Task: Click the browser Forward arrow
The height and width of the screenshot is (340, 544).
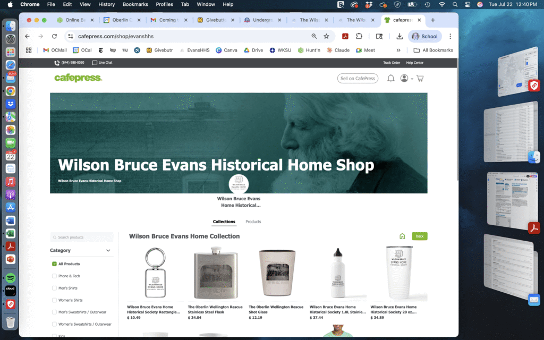Action: click(41, 37)
